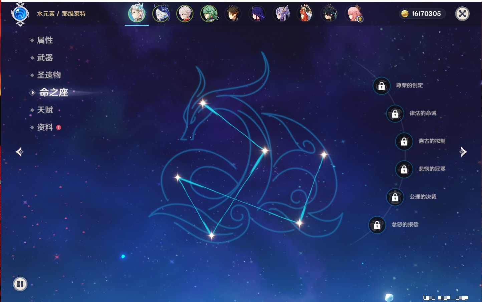Click the Hydro element emblem icon

click(20, 14)
